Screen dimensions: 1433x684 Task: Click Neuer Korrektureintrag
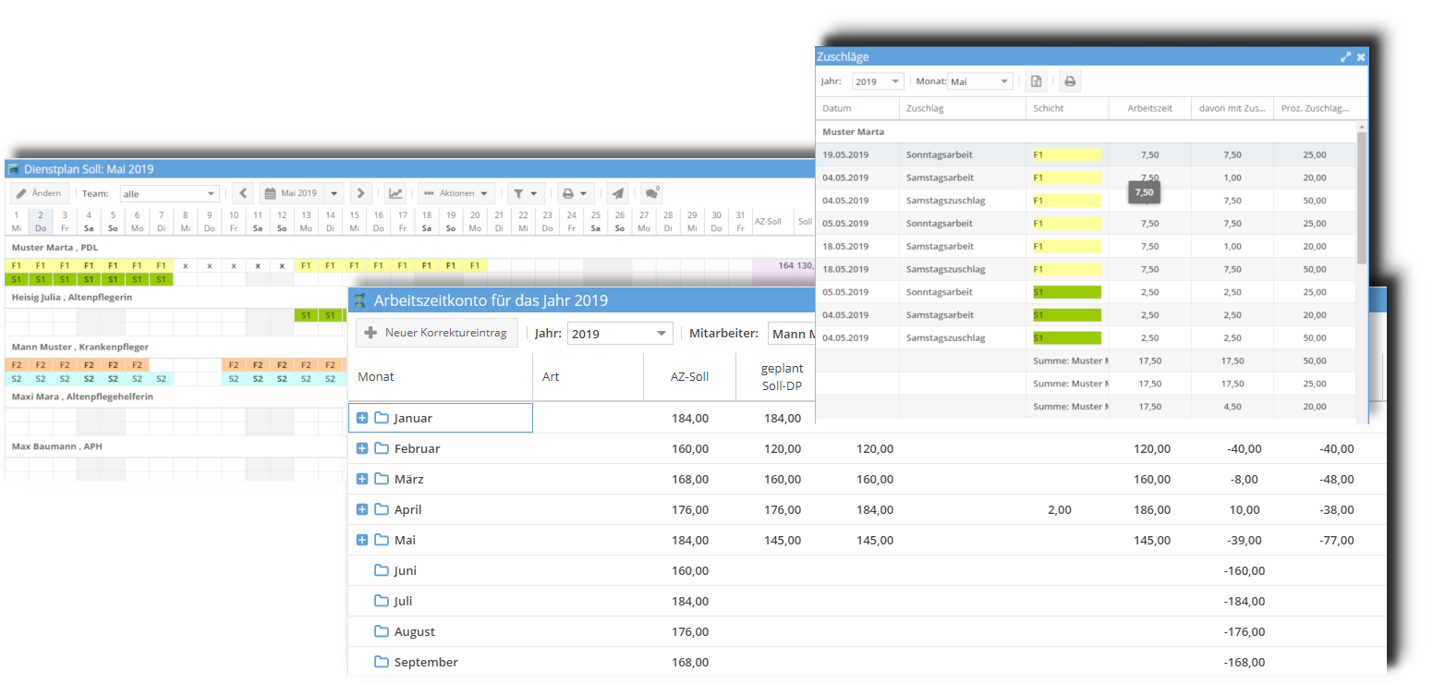436,333
